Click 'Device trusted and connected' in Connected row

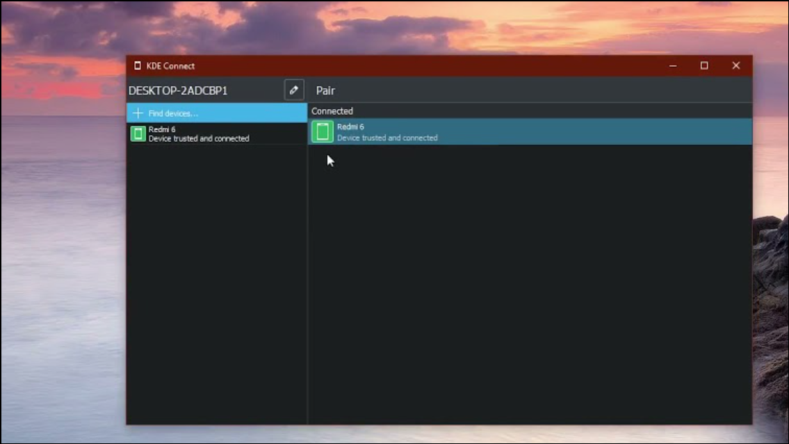(x=387, y=138)
